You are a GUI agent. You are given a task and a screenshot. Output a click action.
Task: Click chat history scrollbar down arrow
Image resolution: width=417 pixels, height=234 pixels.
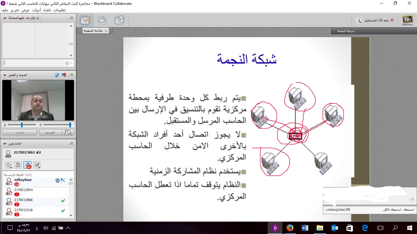[x=71, y=55]
